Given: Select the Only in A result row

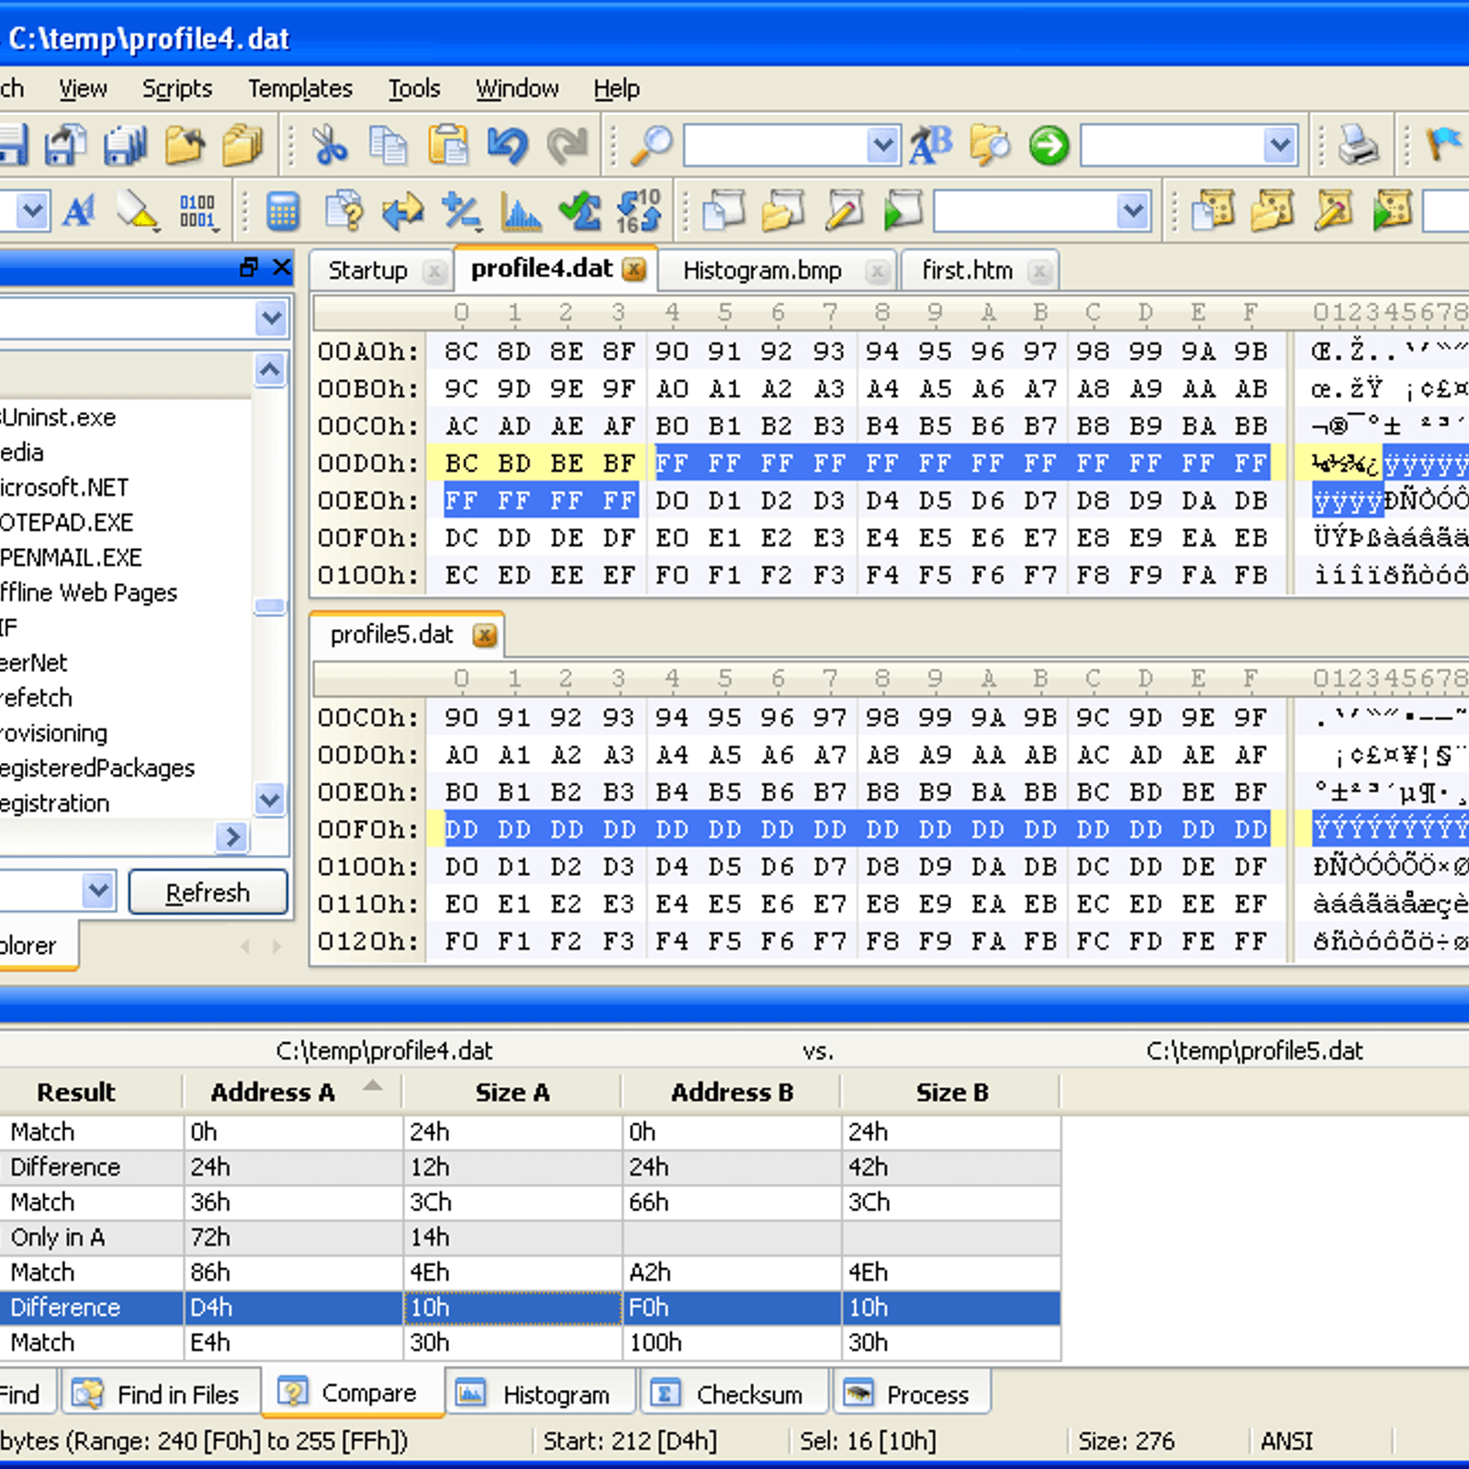Looking at the screenshot, I should 58,1238.
